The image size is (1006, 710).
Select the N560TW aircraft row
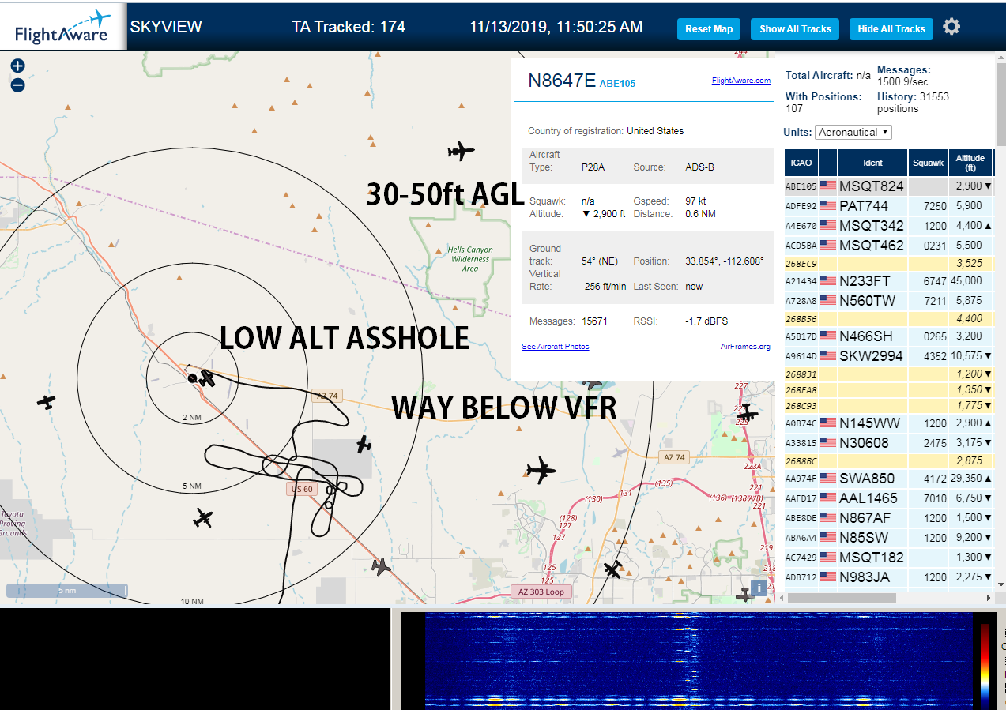coord(888,300)
